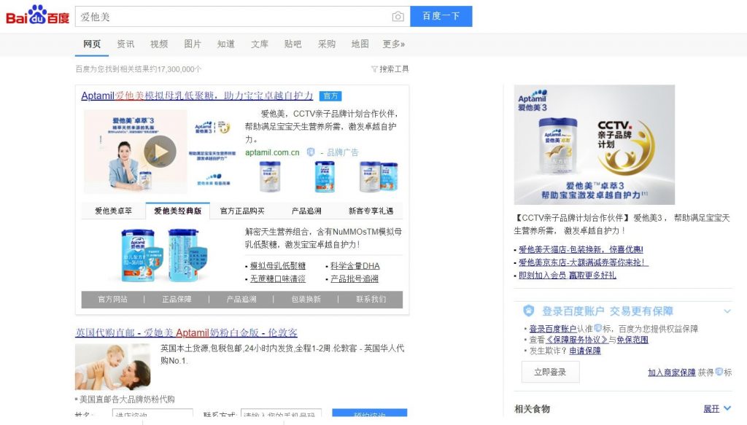Click 联系我们 in the gray bar

click(x=371, y=300)
